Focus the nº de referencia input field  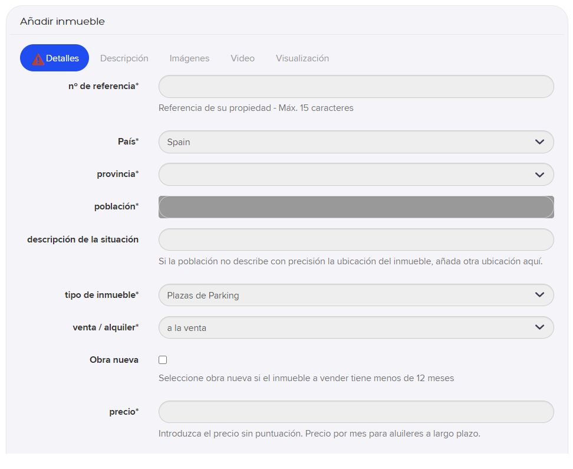pos(356,86)
